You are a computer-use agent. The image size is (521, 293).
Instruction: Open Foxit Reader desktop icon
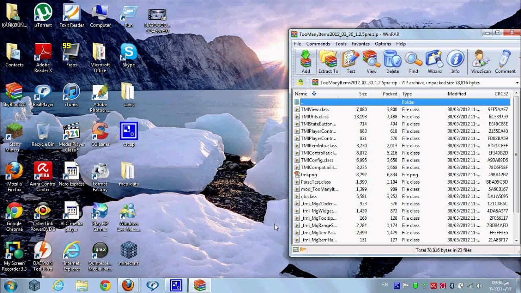72,15
